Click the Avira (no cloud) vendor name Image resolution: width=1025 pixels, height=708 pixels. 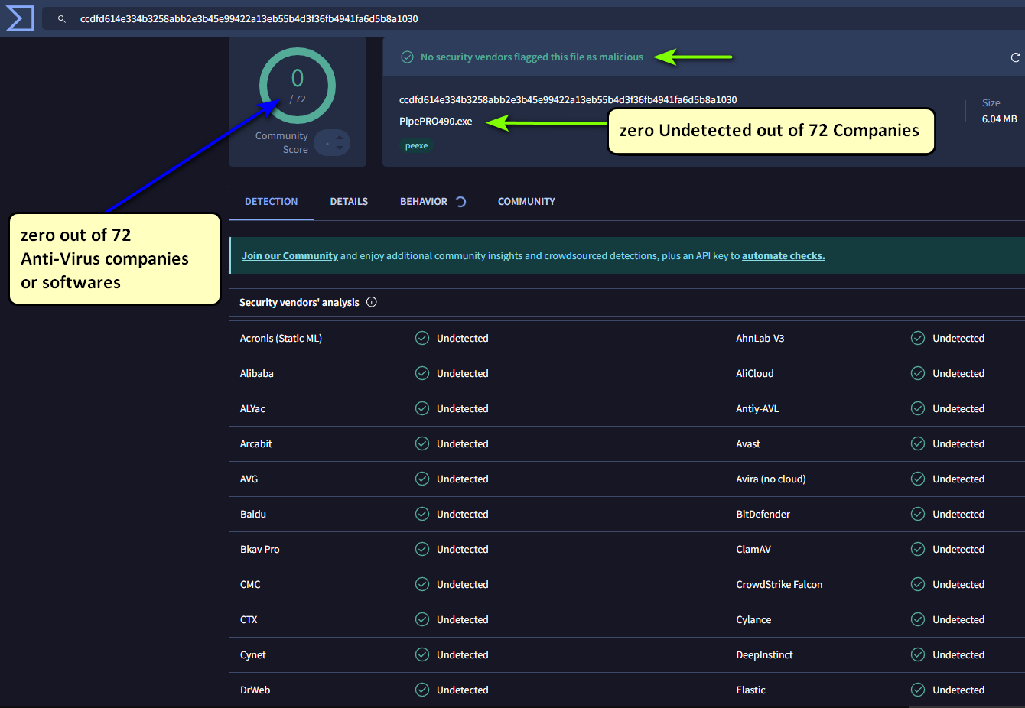tap(771, 479)
